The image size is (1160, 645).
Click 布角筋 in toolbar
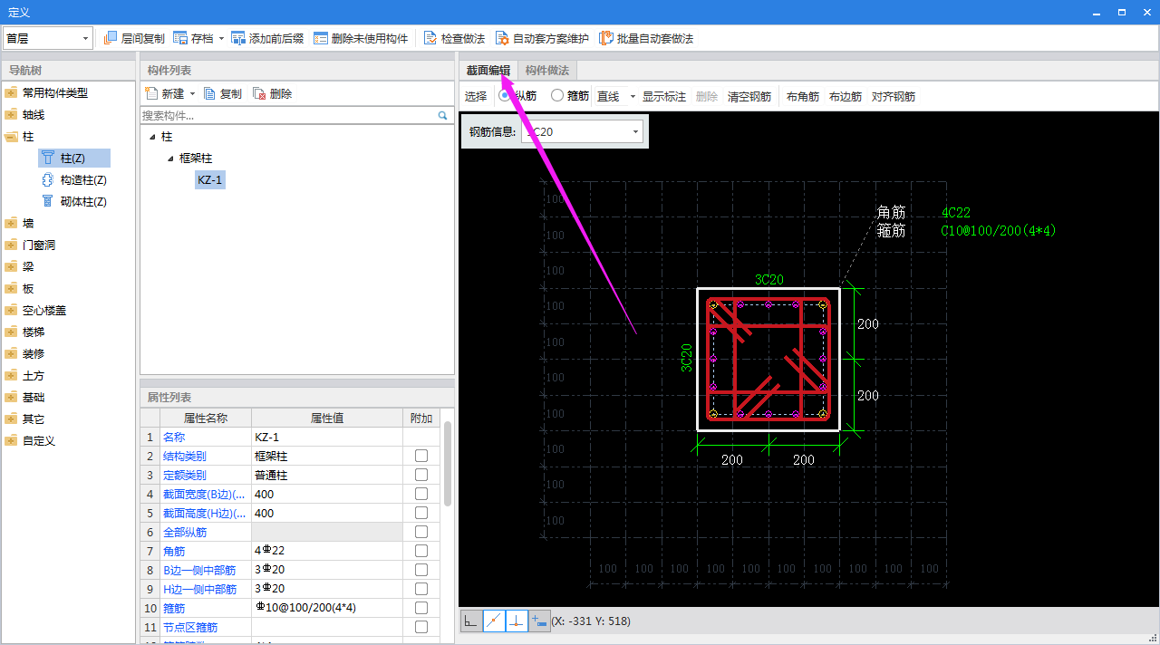803,96
